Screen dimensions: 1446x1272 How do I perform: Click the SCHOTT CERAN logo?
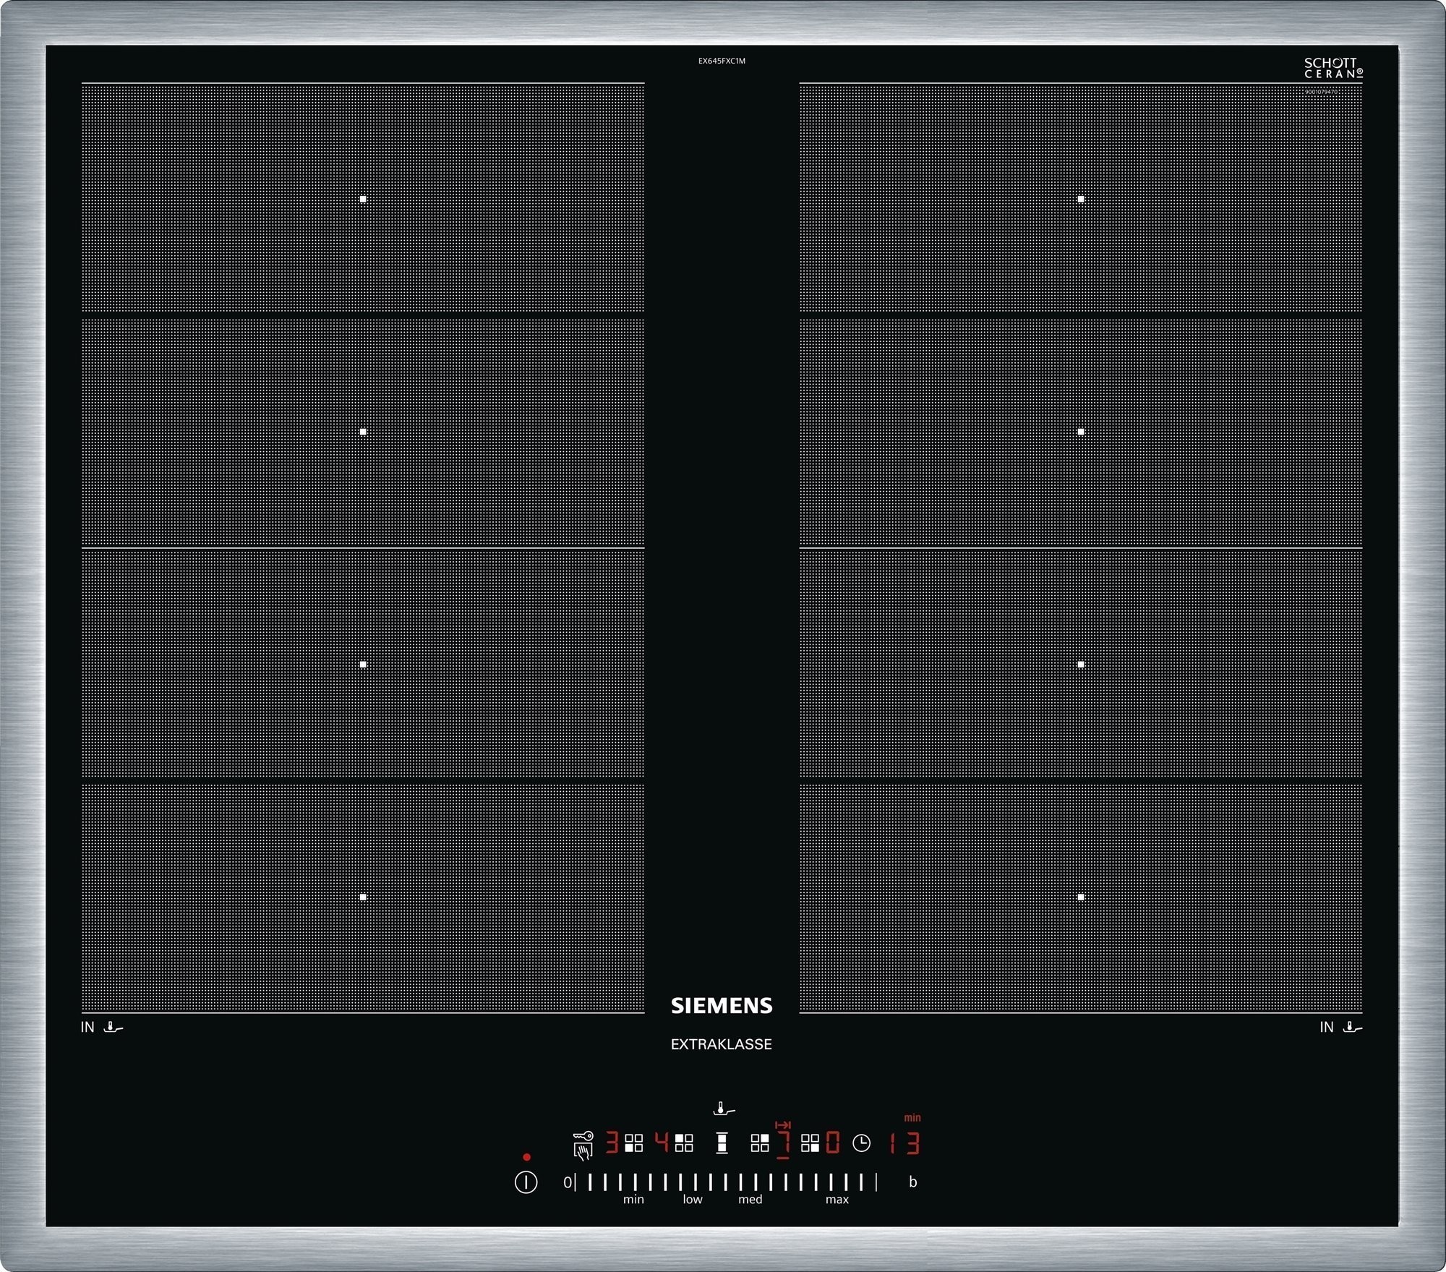point(1334,68)
